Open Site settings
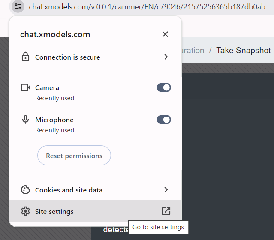 pyautogui.click(x=96, y=211)
